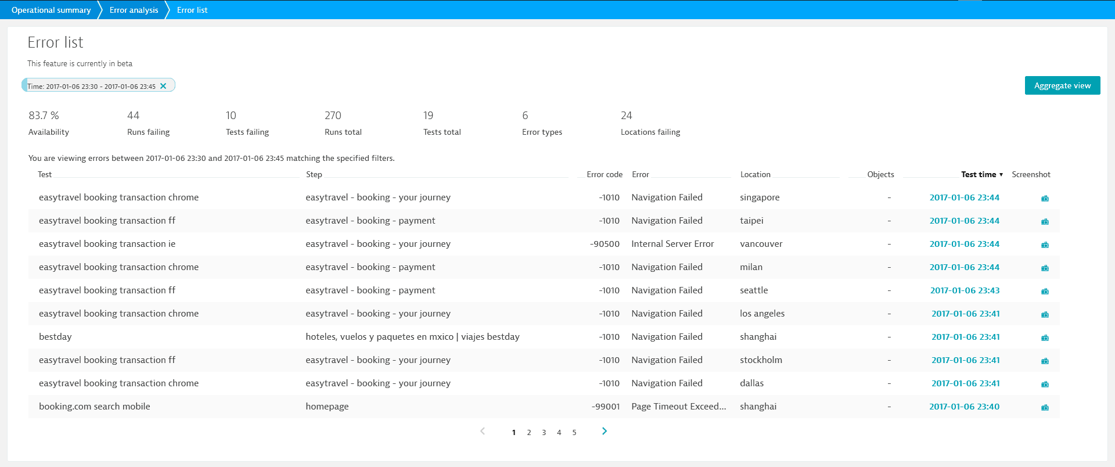This screenshot has width=1115, height=467.
Task: Click 'easytravel booking transaction ie' test
Action: (107, 244)
